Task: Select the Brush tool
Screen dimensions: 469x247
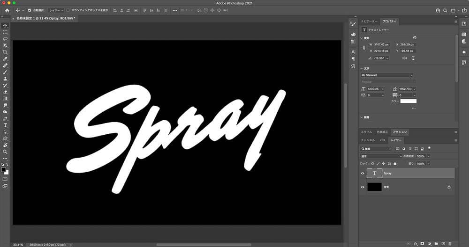Action: [5, 72]
